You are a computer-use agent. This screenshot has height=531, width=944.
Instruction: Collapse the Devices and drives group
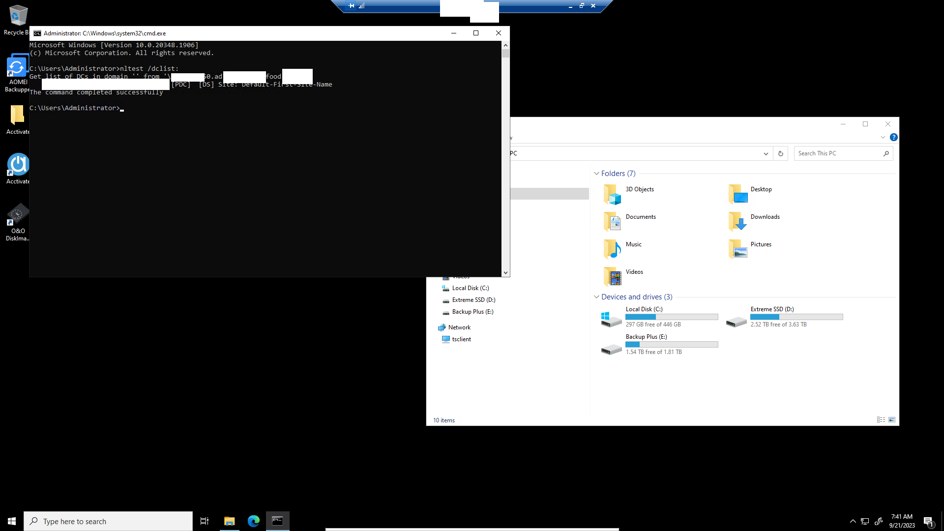[596, 297]
